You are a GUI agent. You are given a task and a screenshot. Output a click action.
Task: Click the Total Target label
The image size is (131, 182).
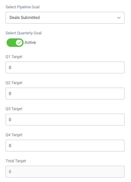click(16, 161)
